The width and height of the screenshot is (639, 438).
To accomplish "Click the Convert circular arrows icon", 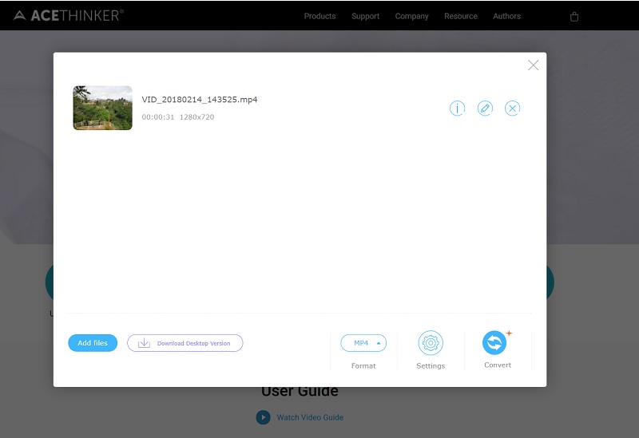I will 494,343.
